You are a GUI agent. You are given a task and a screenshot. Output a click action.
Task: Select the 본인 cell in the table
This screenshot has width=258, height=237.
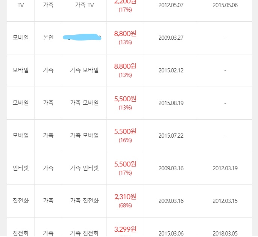[x=48, y=38]
